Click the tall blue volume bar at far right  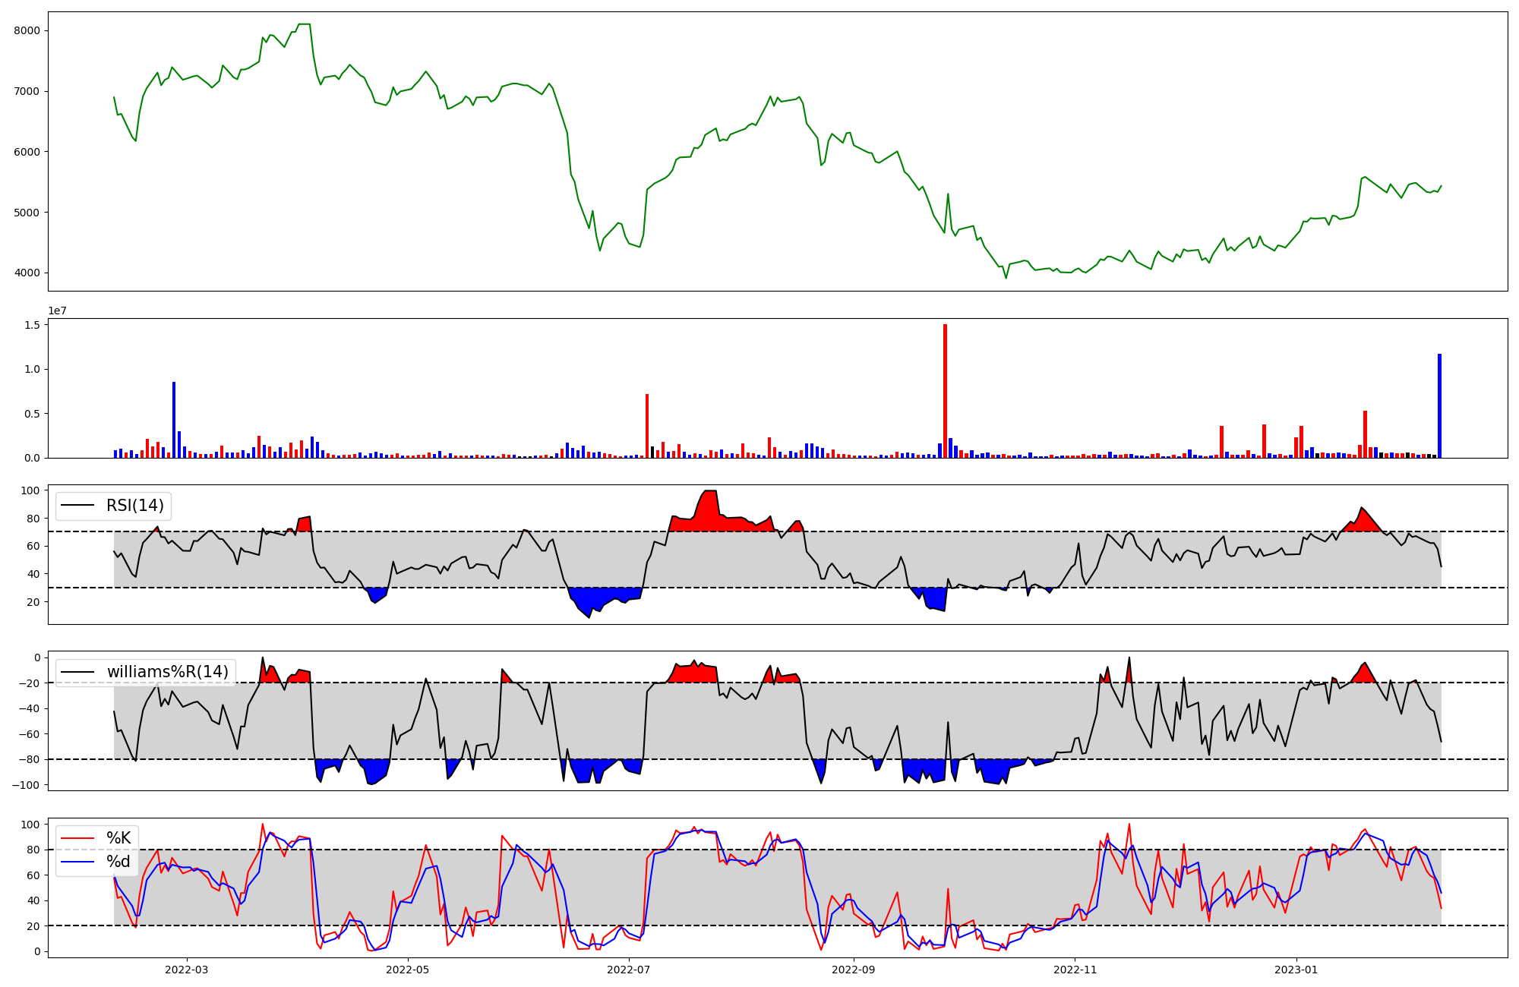[1439, 406]
